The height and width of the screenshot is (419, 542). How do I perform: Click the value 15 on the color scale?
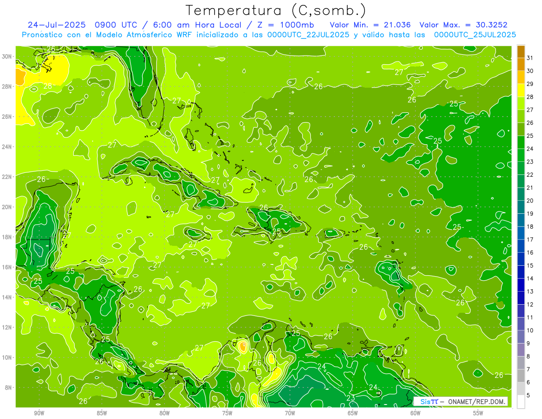[x=530, y=266]
